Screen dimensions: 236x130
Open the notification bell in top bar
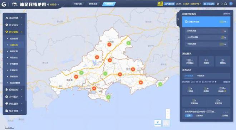tap(226, 4)
